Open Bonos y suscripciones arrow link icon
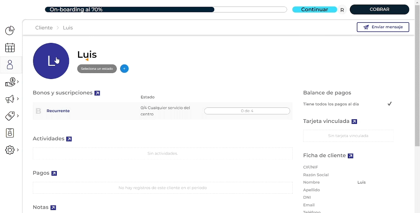The image size is (420, 213). click(97, 93)
